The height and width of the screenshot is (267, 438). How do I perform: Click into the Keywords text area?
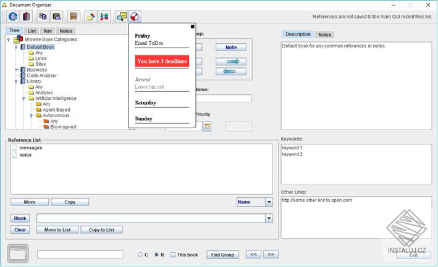[x=356, y=164]
